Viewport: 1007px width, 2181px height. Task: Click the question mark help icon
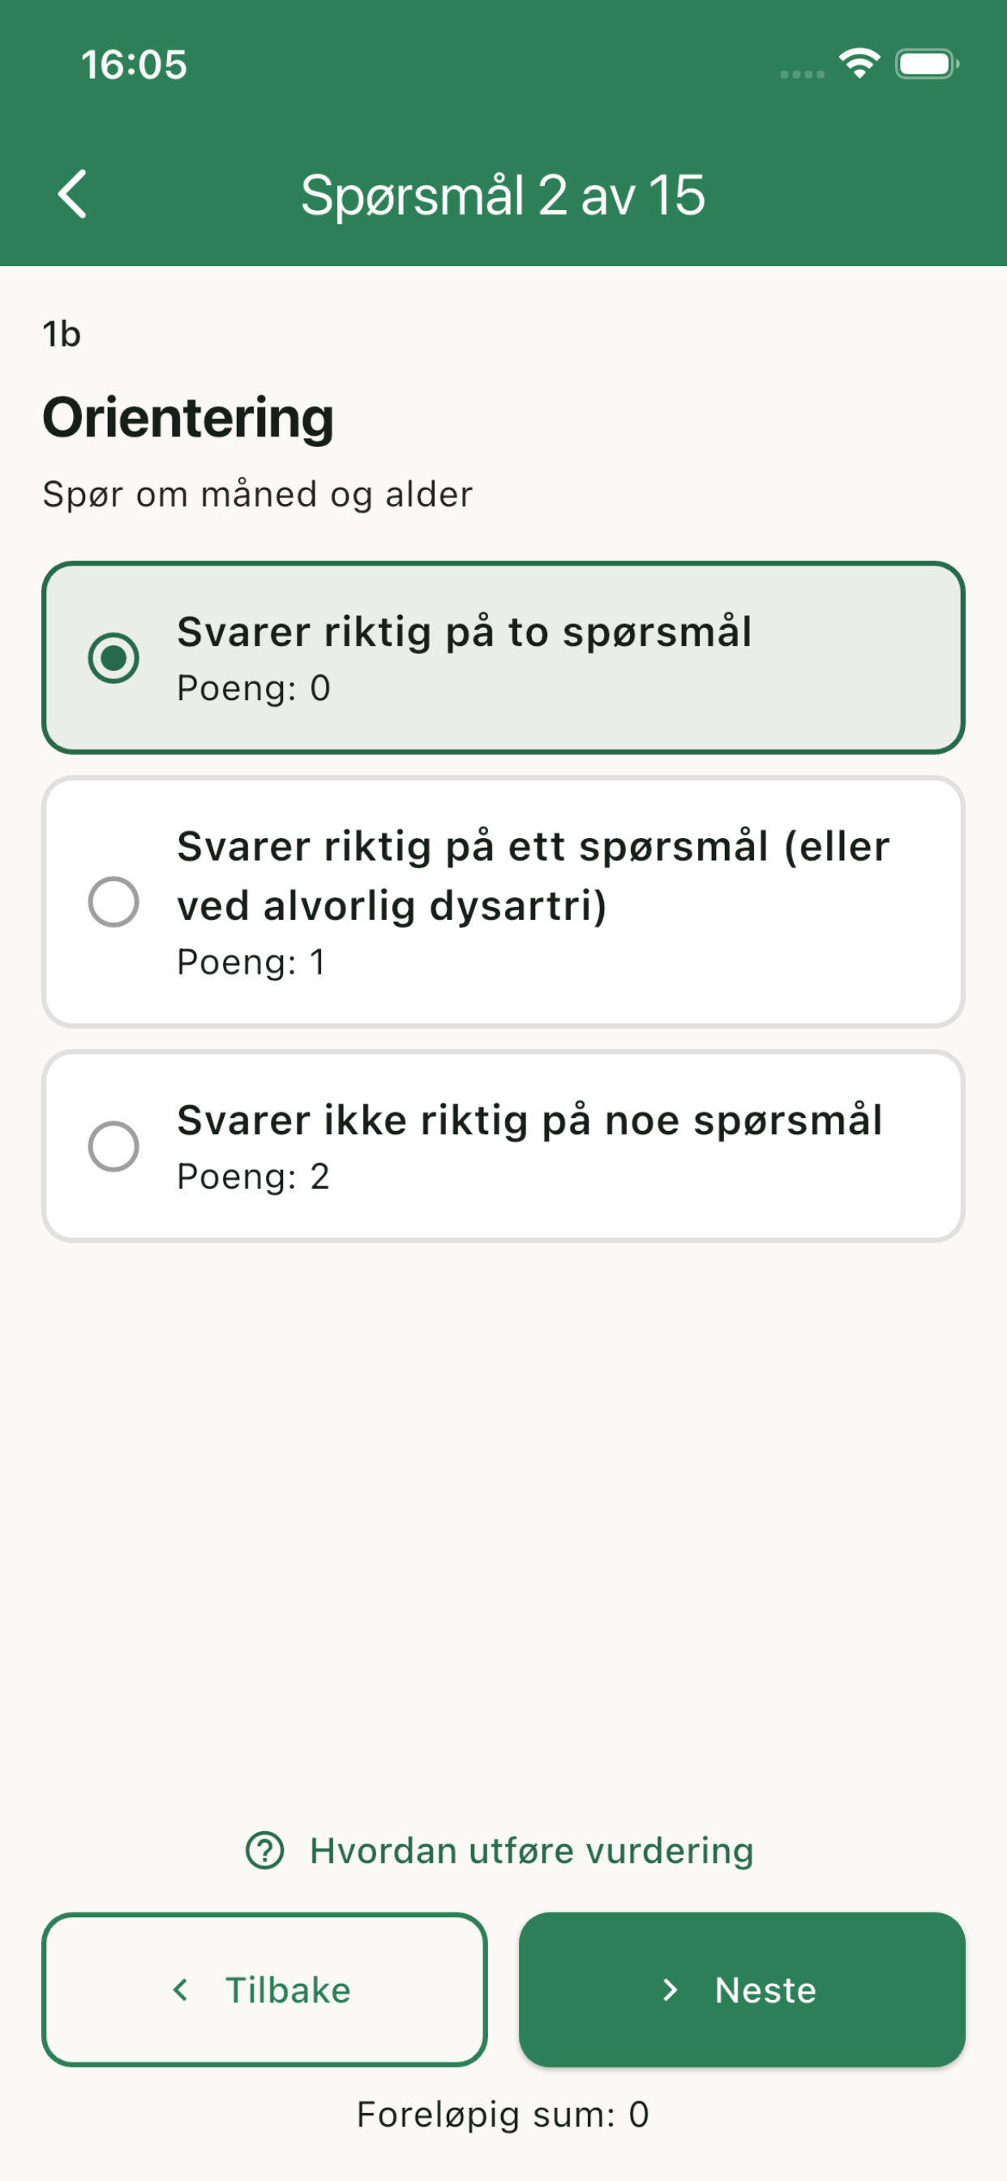[265, 1850]
